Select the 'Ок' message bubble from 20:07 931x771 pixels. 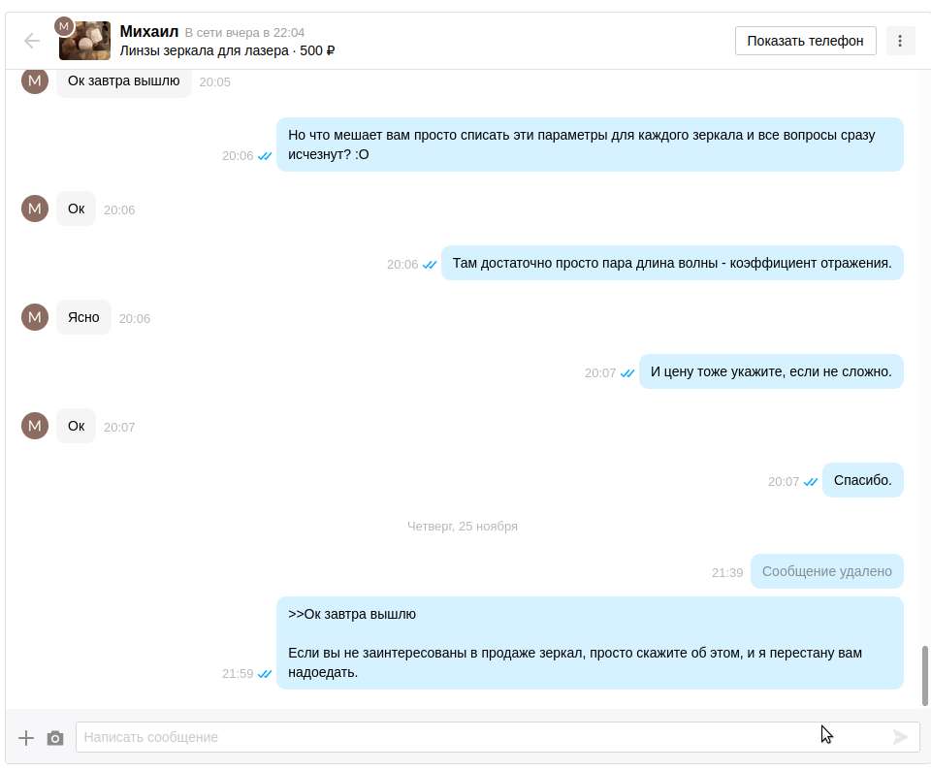coord(76,426)
